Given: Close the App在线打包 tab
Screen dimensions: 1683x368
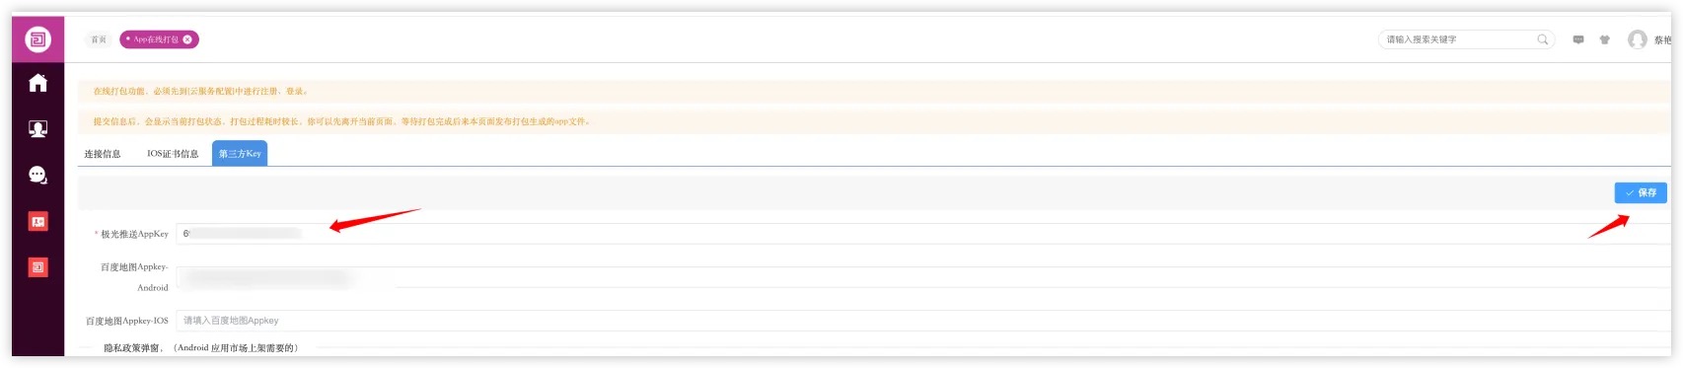Looking at the screenshot, I should click(187, 39).
